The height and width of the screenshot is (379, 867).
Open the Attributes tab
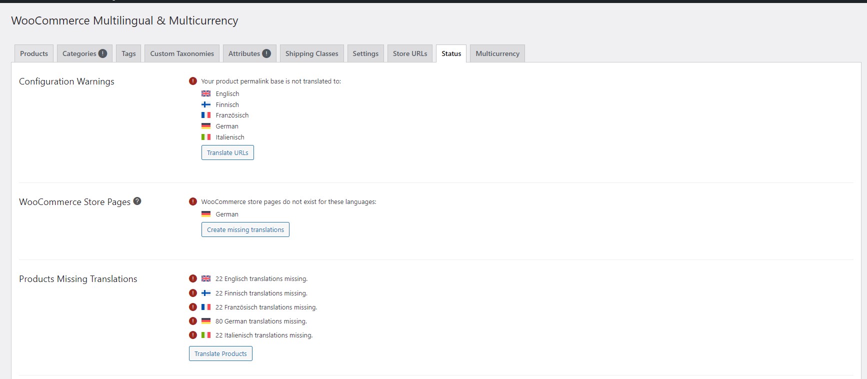point(249,53)
